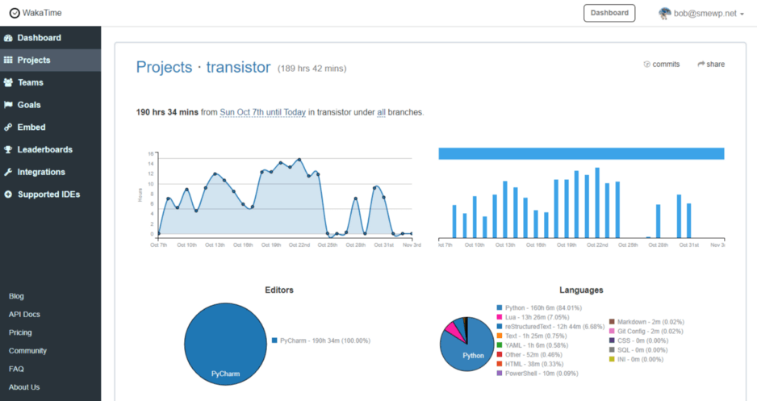757x401 pixels.
Task: Open Teams from the sidebar
Action: click(x=51, y=82)
